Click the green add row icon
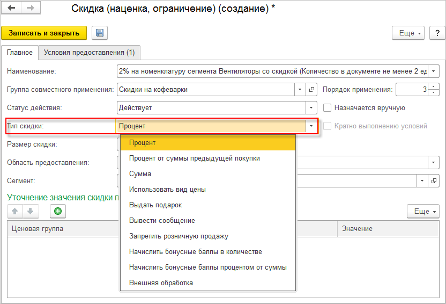Viewport: 446px width, 304px height. [58, 211]
